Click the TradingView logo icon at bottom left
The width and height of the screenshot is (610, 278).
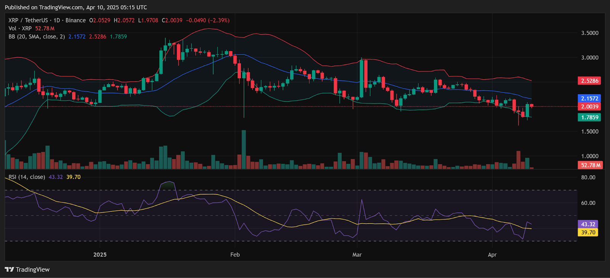click(10, 270)
